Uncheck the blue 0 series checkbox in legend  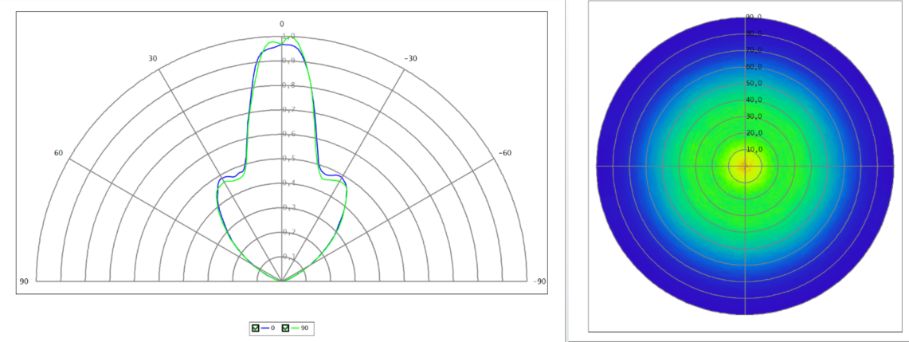click(x=254, y=328)
